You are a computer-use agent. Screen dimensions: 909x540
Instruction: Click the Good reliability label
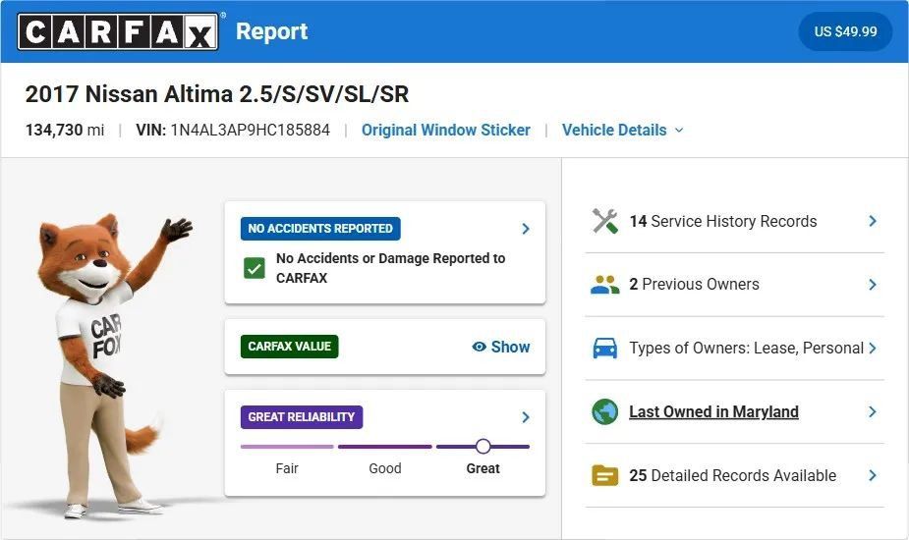(x=385, y=468)
